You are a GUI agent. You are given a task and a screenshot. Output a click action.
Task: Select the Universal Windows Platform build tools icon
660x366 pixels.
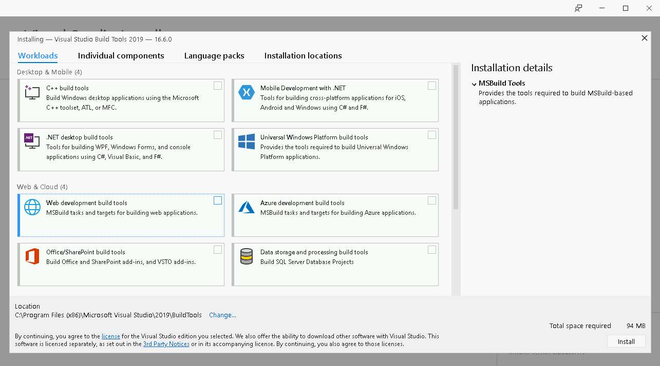pos(247,142)
